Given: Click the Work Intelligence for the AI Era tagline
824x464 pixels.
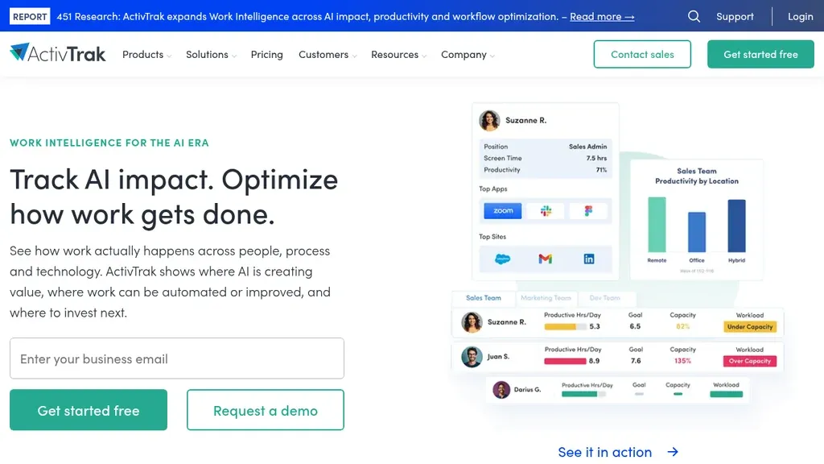Looking at the screenshot, I should pos(109,143).
